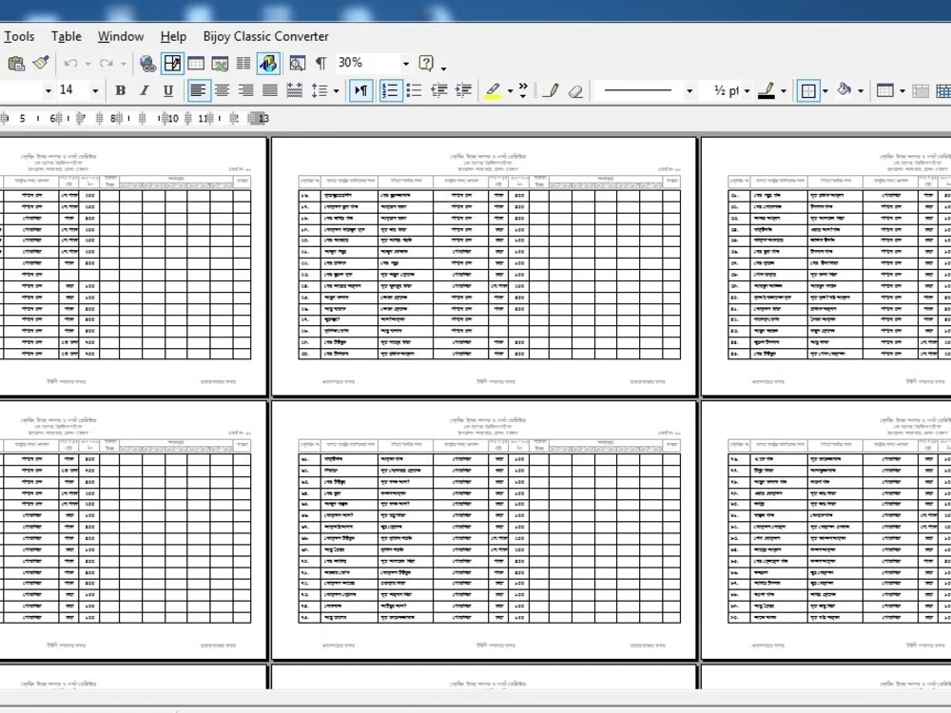Insert Excel worksheet icon

(220, 63)
